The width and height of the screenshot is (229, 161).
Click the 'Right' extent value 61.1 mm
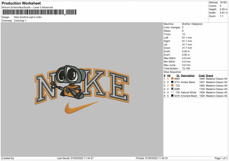(x=187, y=41)
